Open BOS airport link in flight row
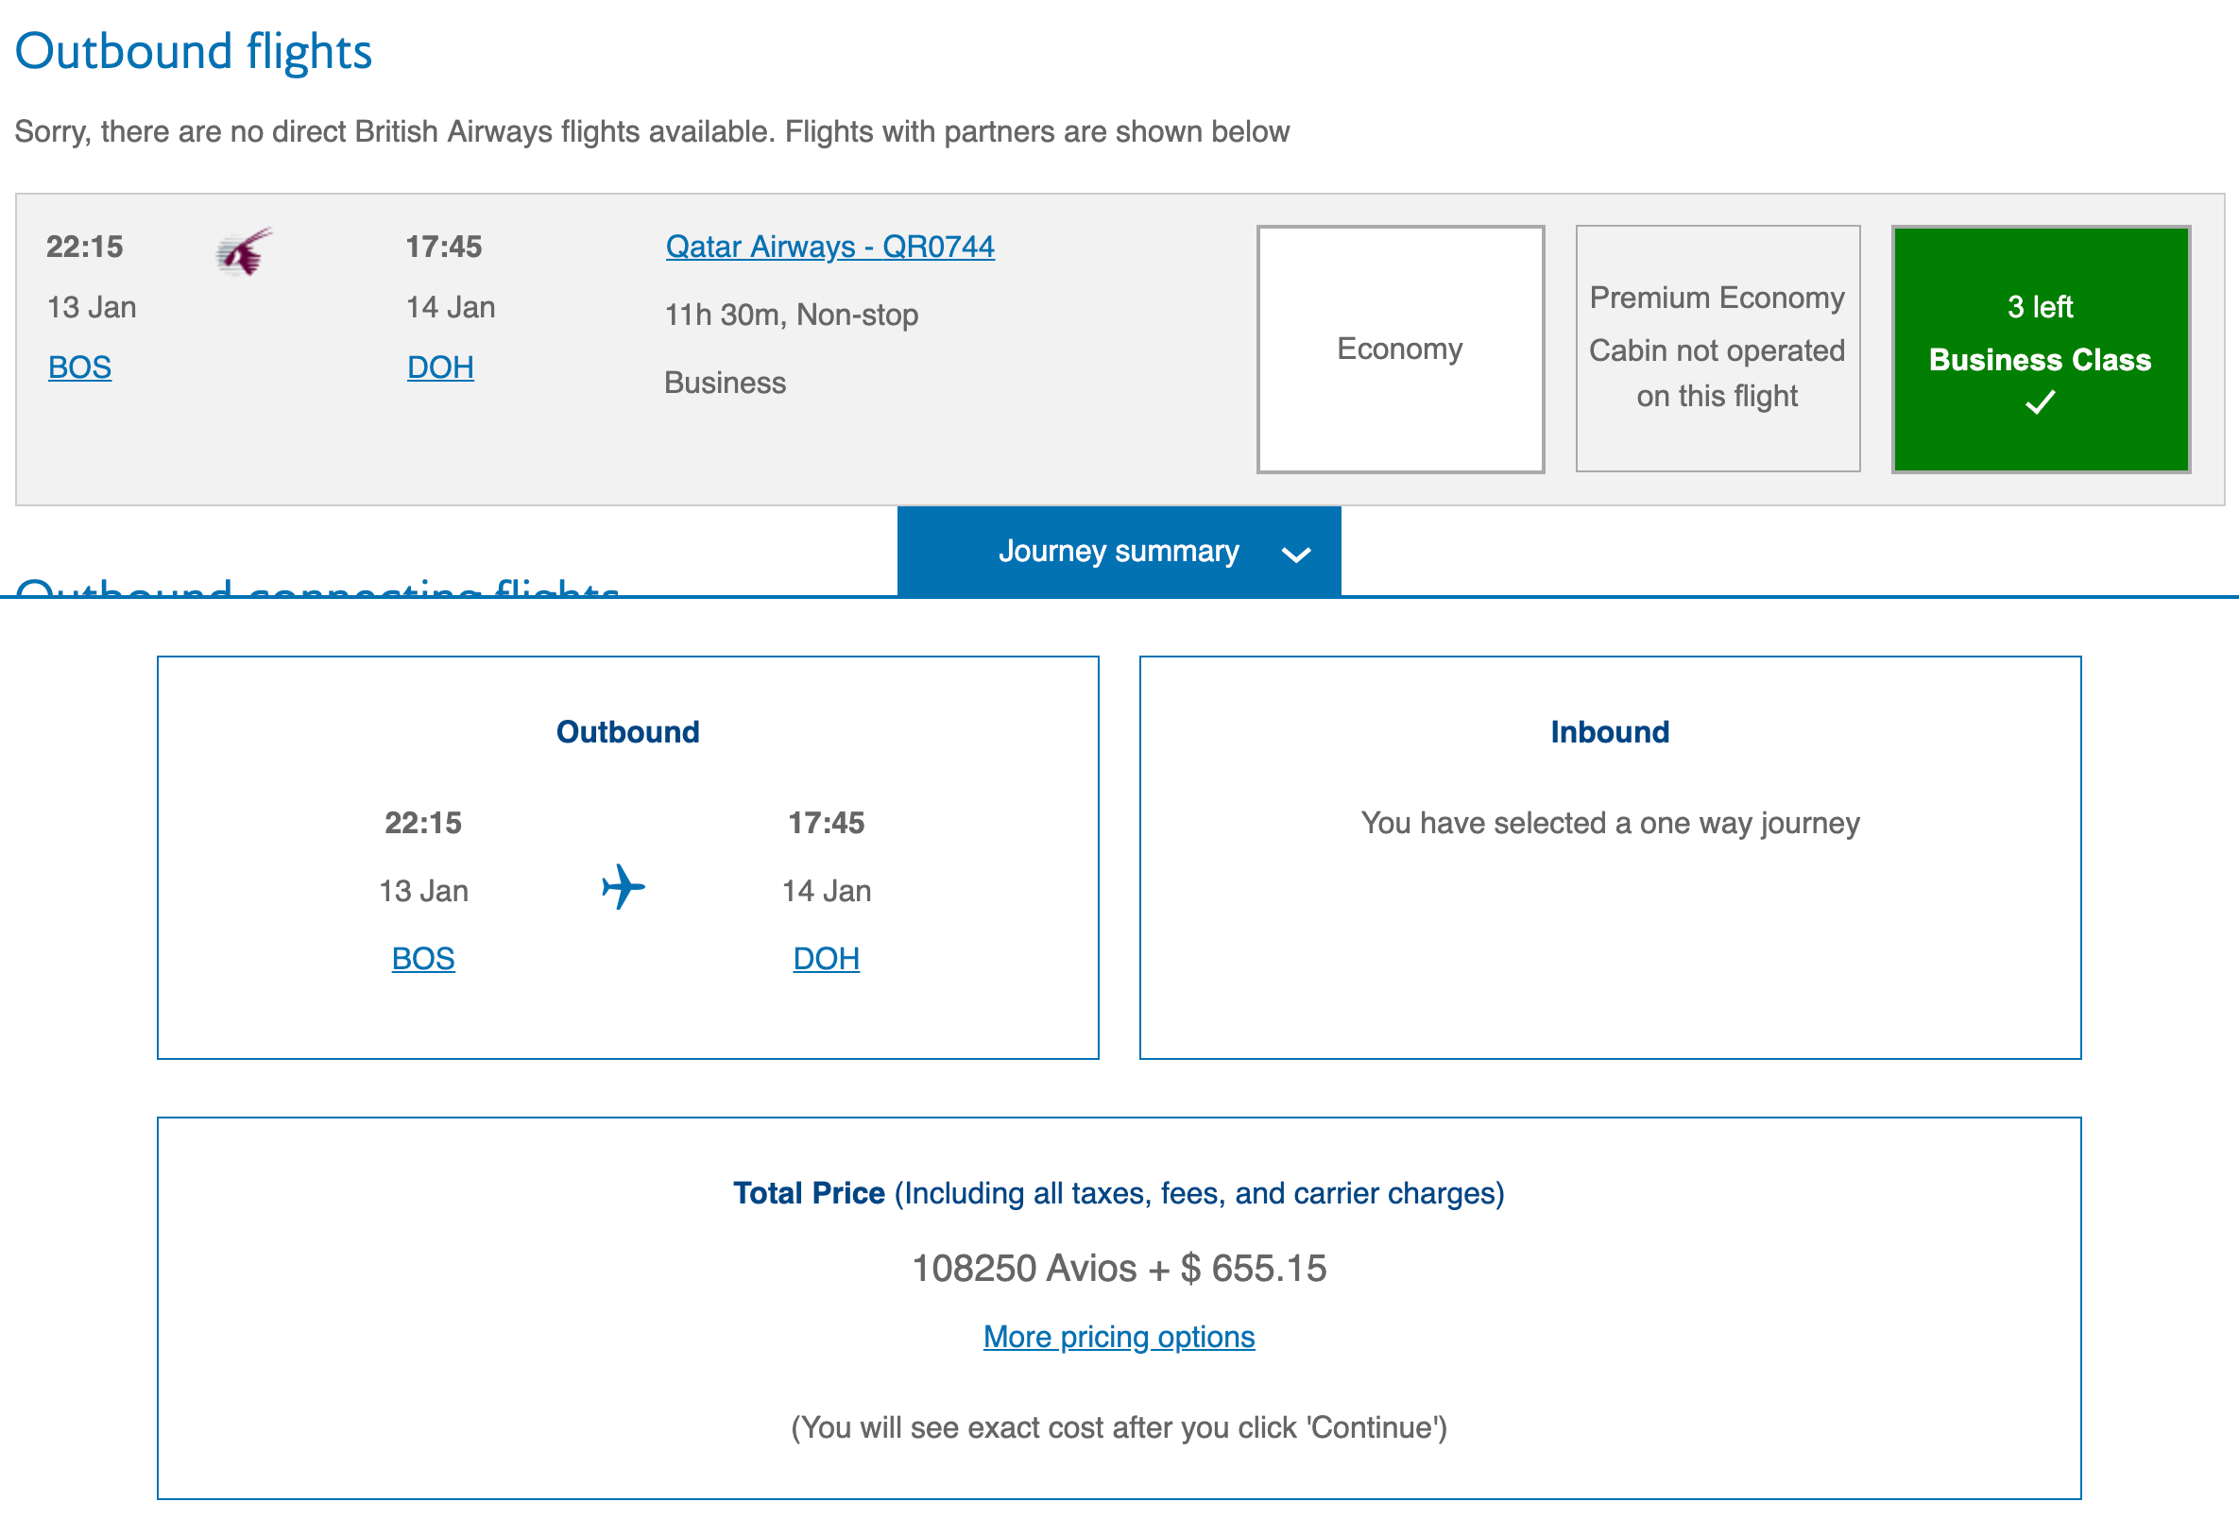Viewport: 2239px width, 1536px height. tap(80, 367)
